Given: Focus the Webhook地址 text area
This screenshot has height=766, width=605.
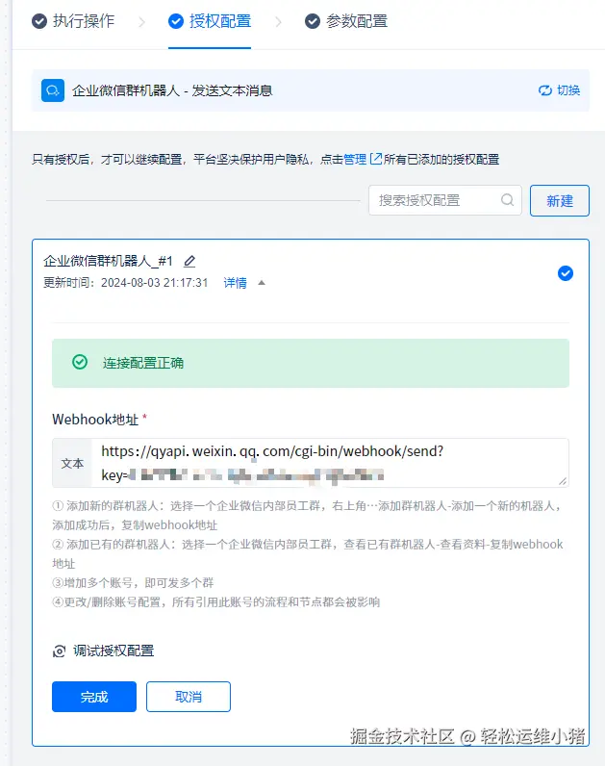Looking at the screenshot, I should tap(330, 463).
